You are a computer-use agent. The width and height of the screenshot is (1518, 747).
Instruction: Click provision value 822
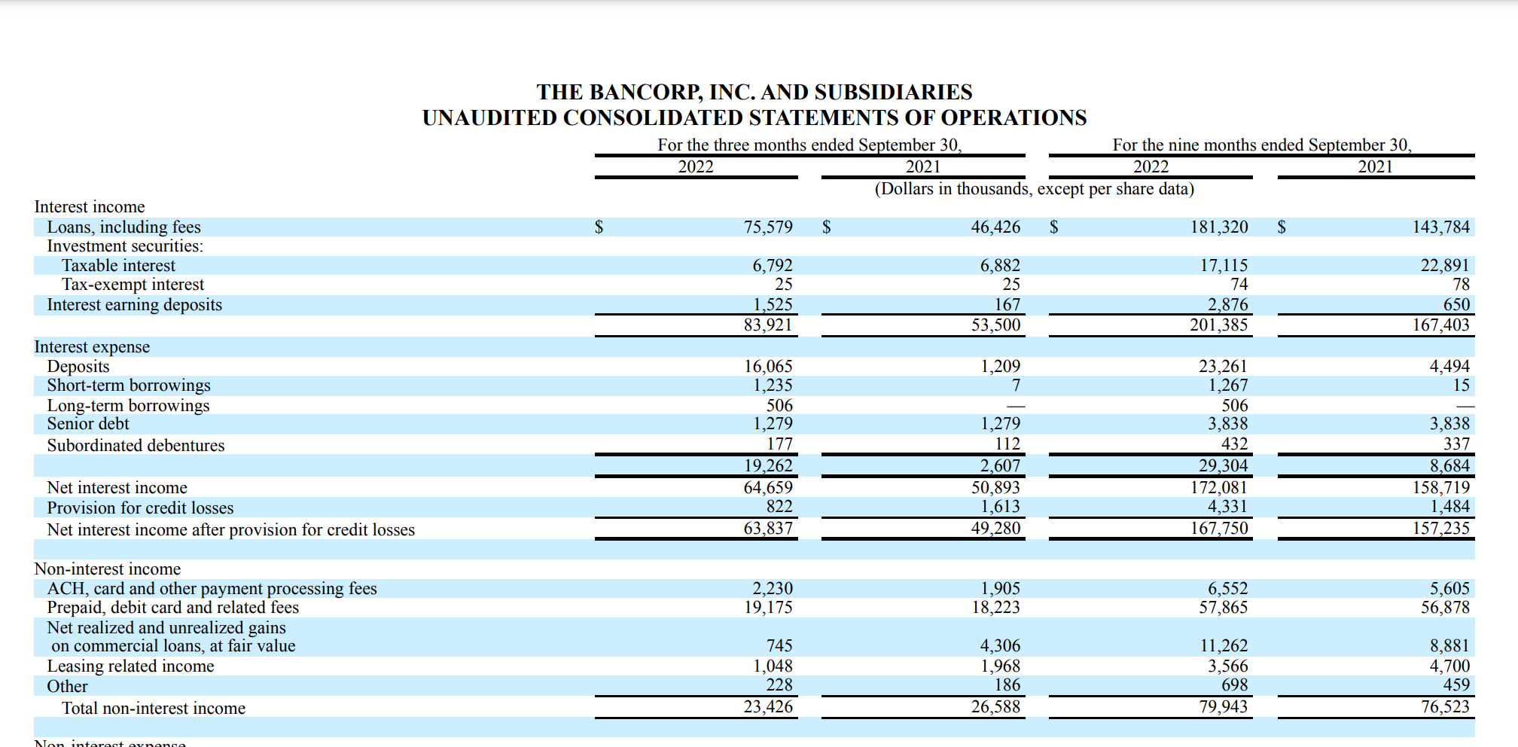779,506
